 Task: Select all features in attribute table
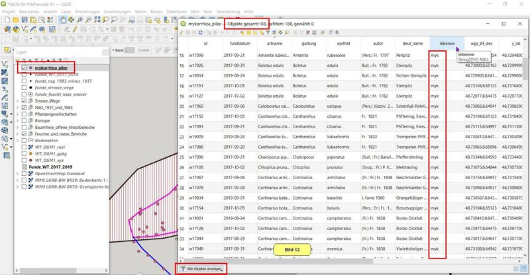(249, 32)
